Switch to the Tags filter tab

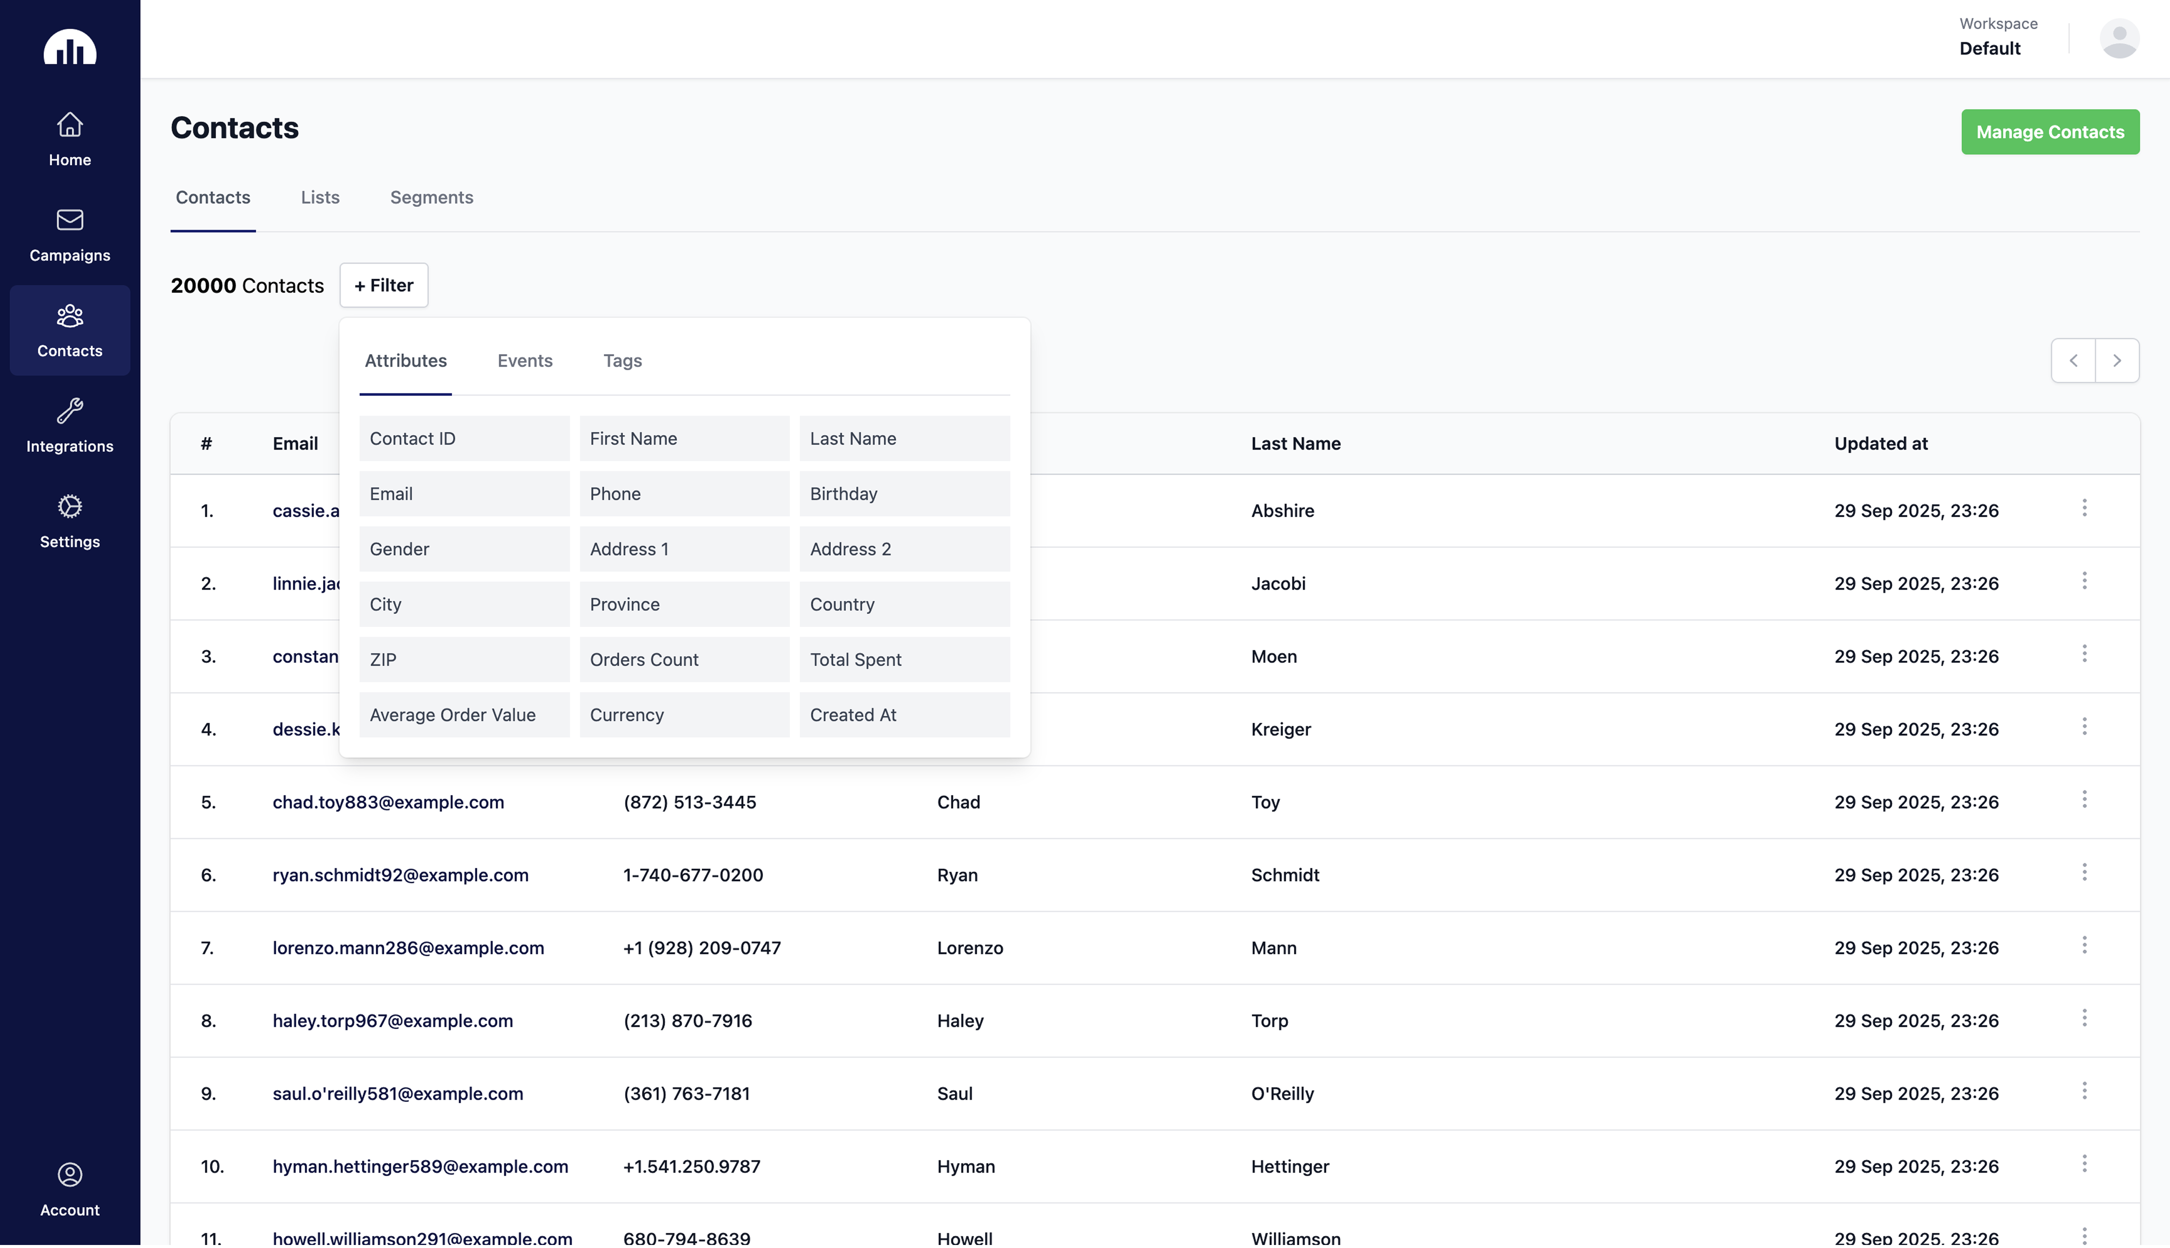tap(622, 361)
